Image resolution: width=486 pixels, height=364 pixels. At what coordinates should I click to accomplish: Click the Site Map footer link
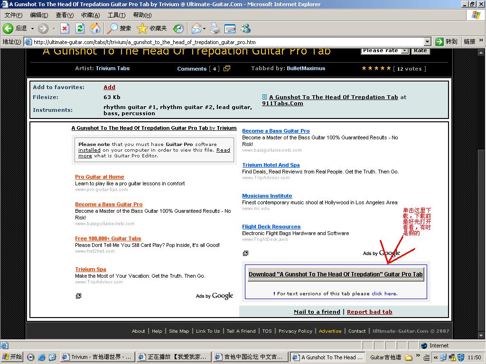click(179, 331)
